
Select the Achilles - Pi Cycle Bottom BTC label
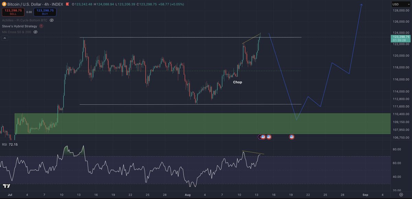tap(24, 20)
